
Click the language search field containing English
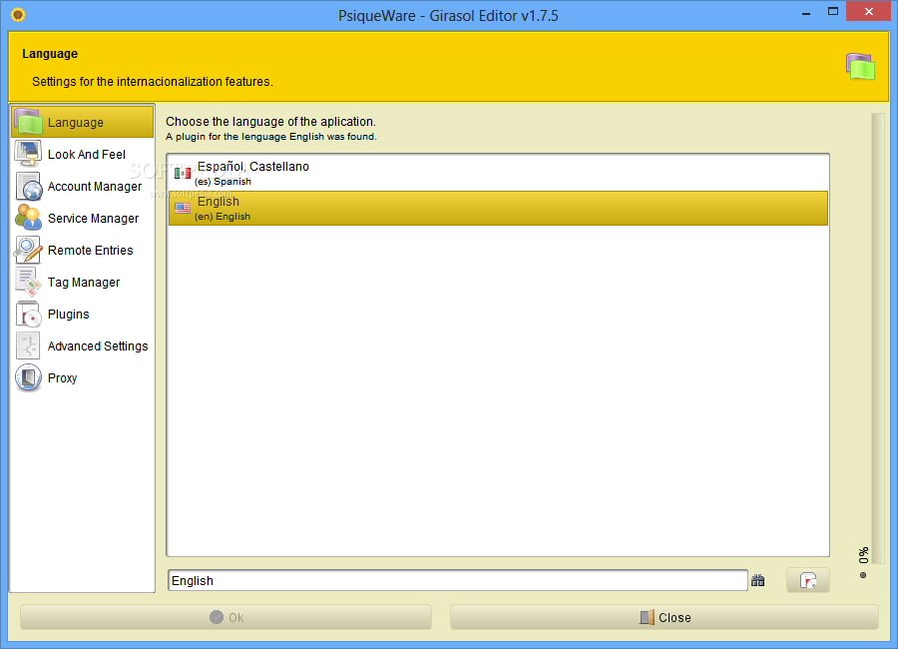(x=458, y=581)
